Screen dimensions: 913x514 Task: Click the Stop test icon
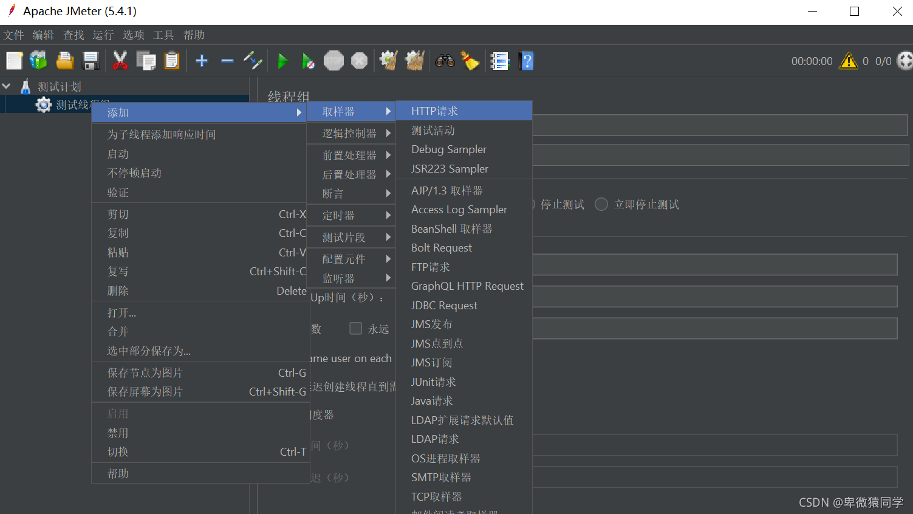[x=333, y=61]
